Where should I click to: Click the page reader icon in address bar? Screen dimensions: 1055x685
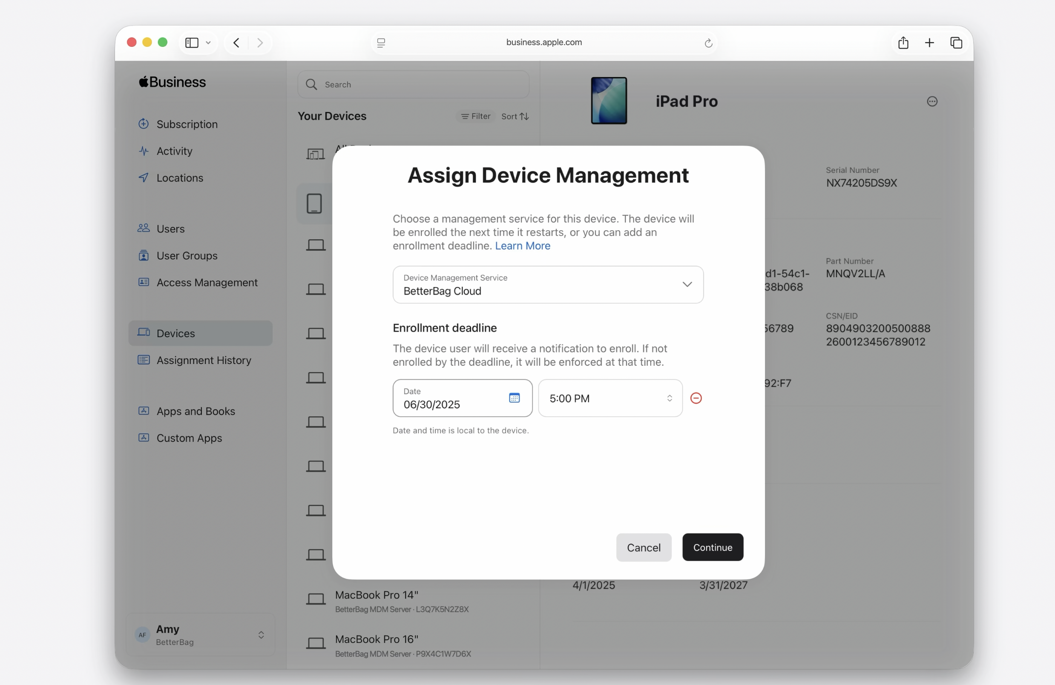pos(381,43)
